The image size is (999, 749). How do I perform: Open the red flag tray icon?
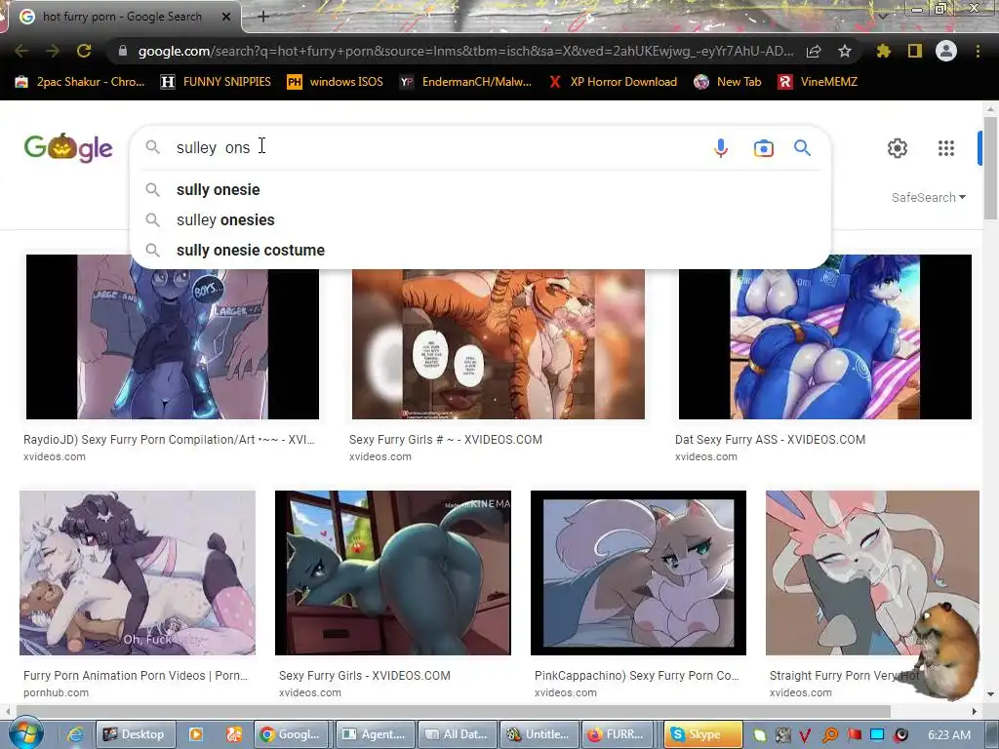click(854, 734)
